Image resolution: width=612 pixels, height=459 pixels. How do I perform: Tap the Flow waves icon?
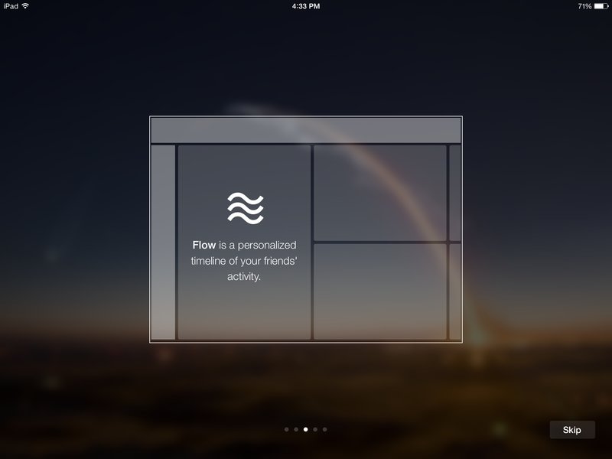tap(246, 208)
